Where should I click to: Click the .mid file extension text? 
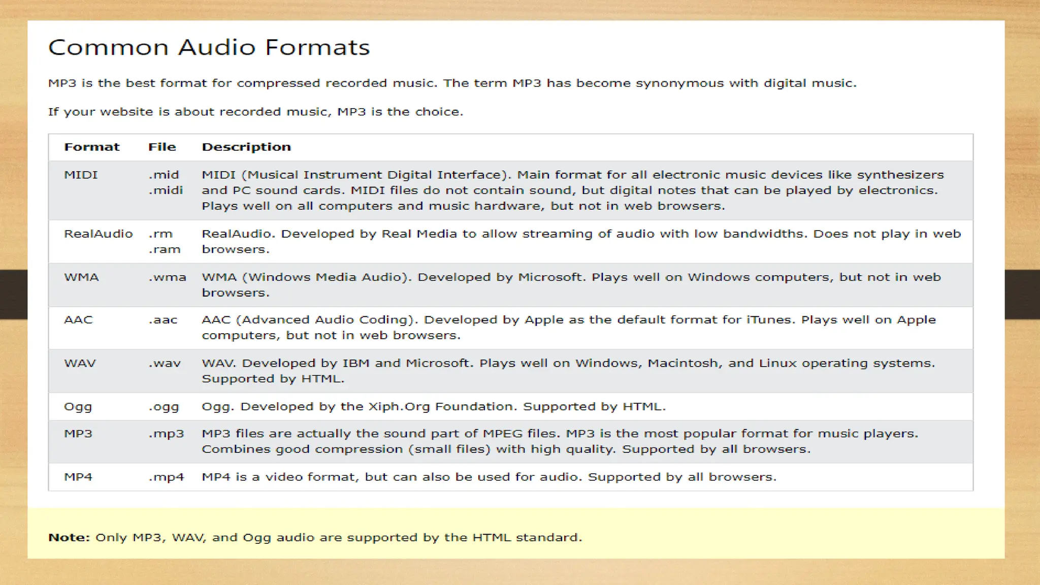pyautogui.click(x=164, y=175)
